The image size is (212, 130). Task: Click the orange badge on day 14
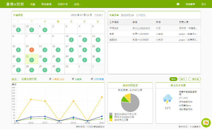click(31, 50)
